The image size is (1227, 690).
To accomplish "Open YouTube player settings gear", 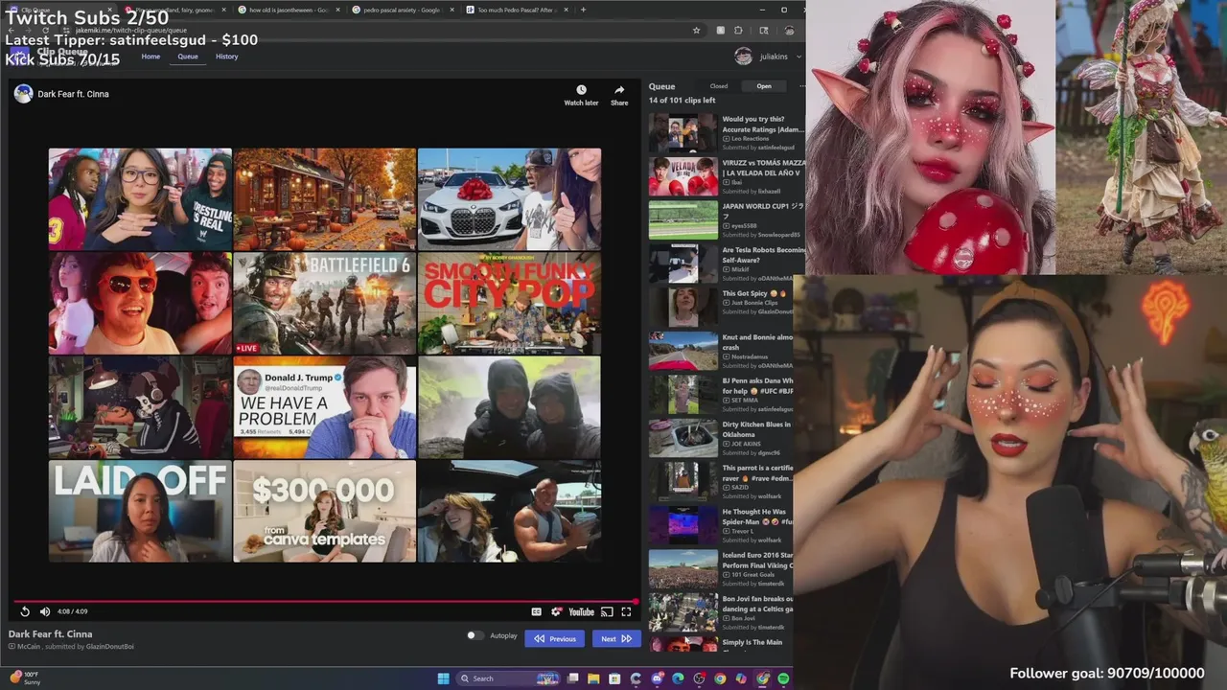I will [556, 611].
